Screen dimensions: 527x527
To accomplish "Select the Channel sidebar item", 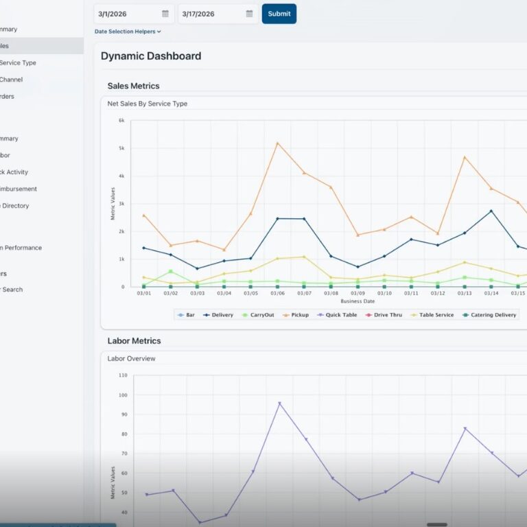I will (x=11, y=80).
